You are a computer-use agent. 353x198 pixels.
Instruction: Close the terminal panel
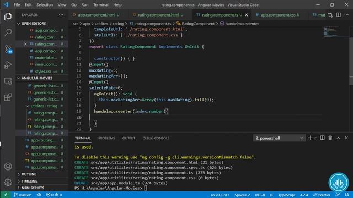click(346, 138)
